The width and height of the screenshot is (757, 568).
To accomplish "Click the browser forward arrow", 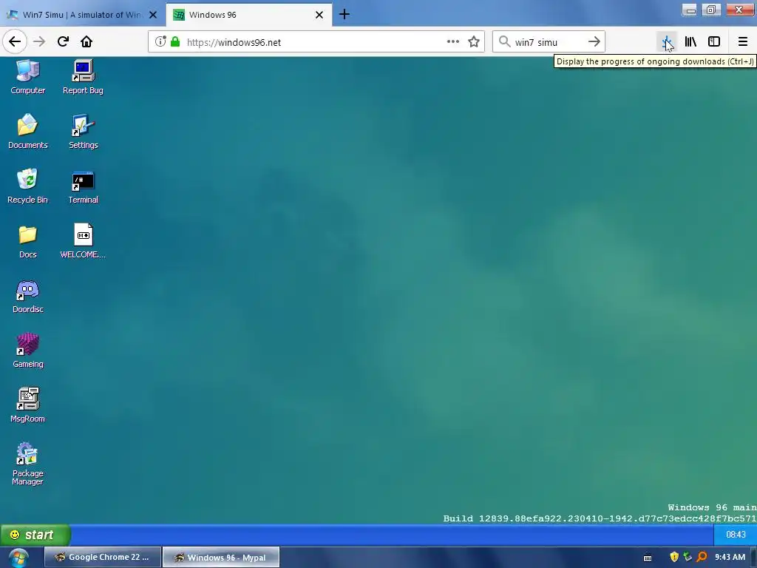I will [39, 41].
